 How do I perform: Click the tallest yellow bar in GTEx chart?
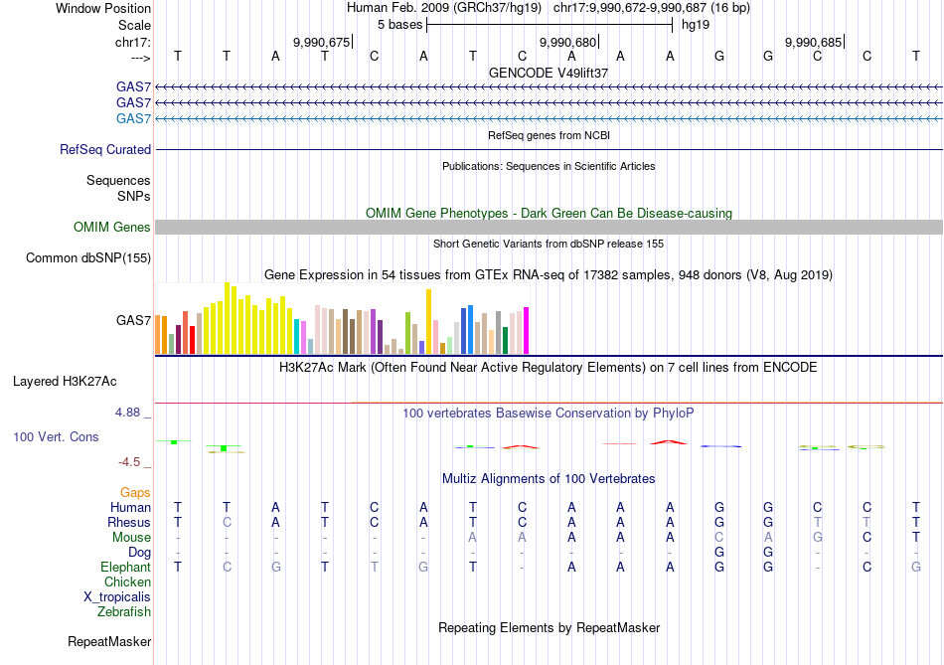point(227,318)
